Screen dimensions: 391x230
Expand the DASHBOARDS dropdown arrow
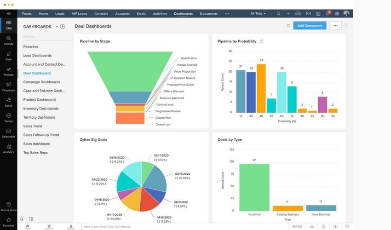57,27
